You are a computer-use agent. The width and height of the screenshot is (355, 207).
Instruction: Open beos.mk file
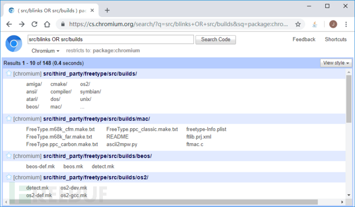[73, 166]
